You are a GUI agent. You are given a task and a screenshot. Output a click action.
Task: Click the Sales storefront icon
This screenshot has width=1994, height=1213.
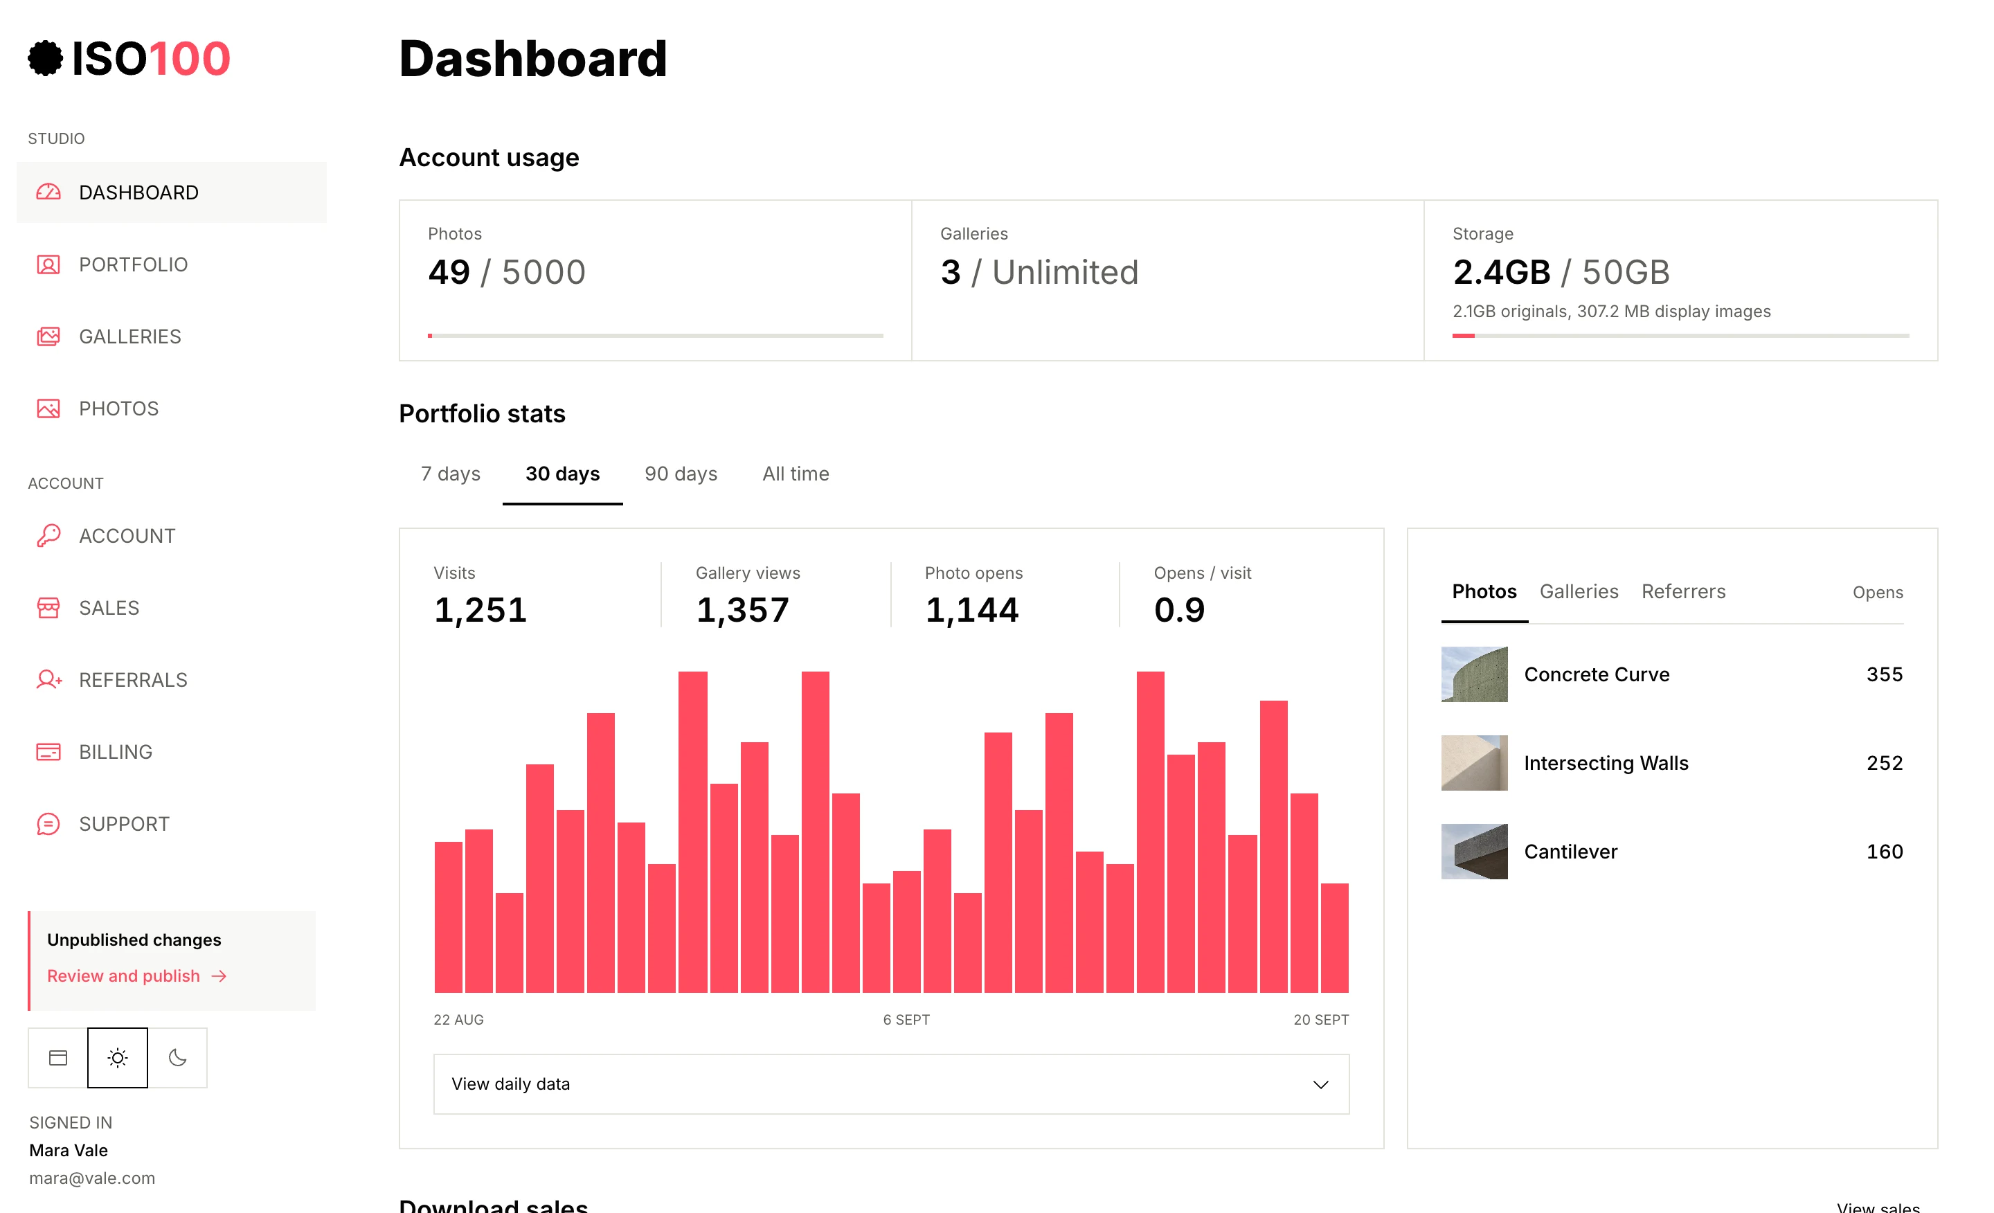pos(48,608)
